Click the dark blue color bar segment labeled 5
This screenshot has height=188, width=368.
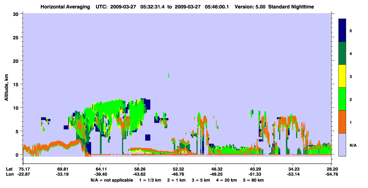pyautogui.click(x=342, y=30)
